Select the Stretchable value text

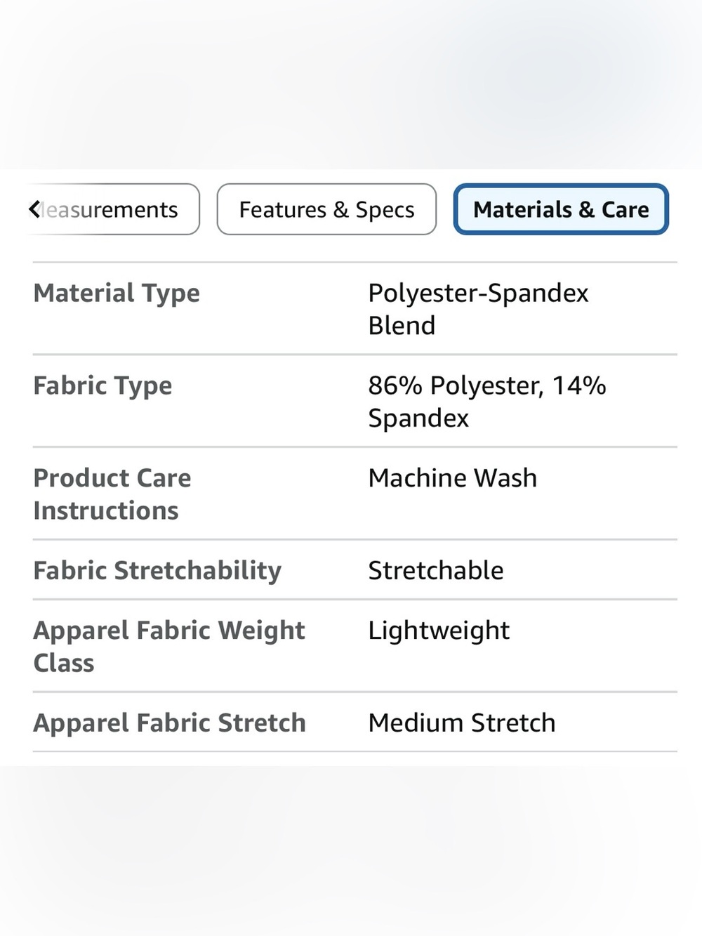click(x=436, y=571)
